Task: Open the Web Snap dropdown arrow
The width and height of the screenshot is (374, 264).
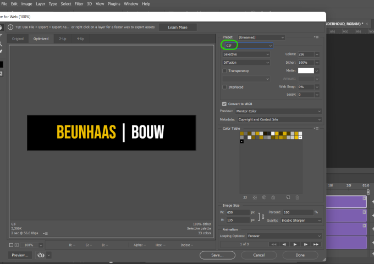Action: [x=317, y=87]
